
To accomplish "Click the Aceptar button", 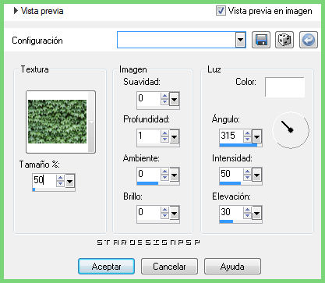I will tap(106, 267).
